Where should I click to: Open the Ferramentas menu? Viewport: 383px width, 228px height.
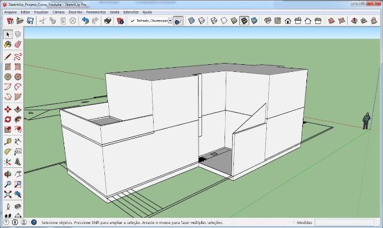tap(96, 12)
